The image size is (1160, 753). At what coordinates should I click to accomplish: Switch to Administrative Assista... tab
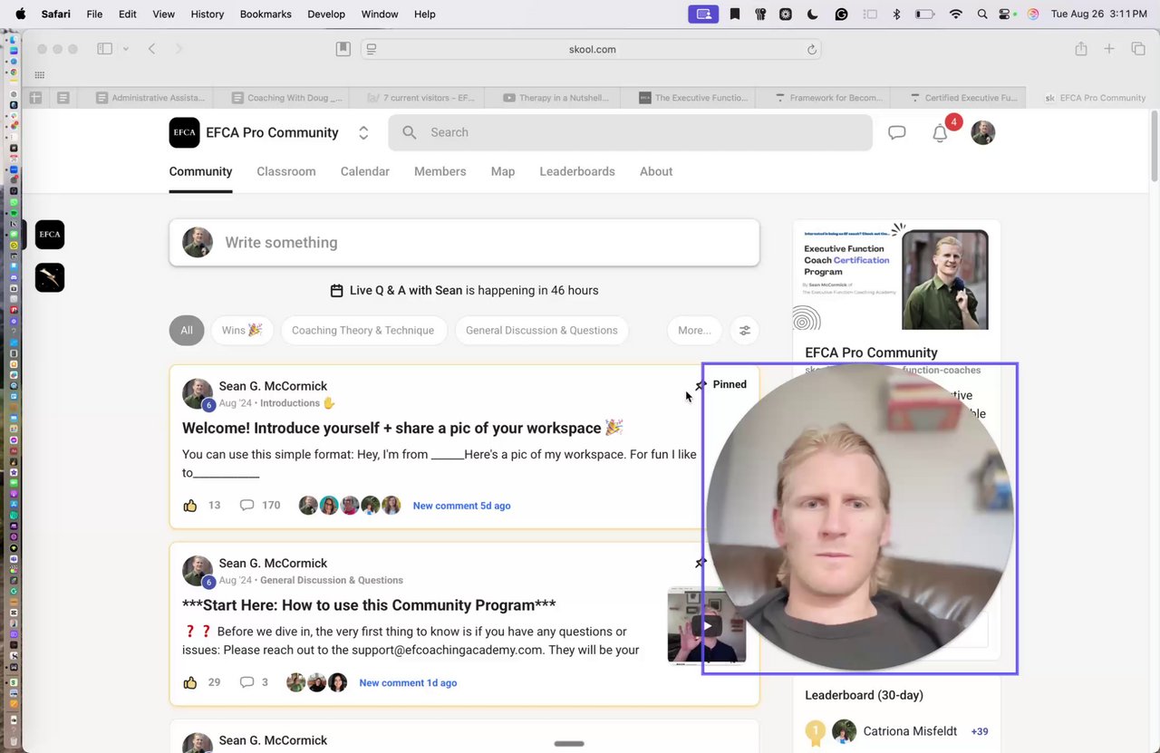click(150, 98)
